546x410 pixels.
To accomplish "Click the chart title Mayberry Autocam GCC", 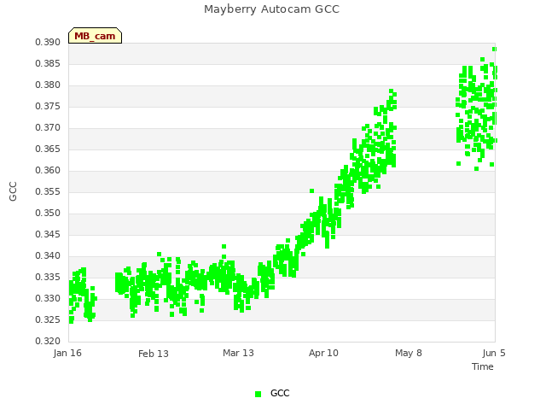I will [271, 9].
